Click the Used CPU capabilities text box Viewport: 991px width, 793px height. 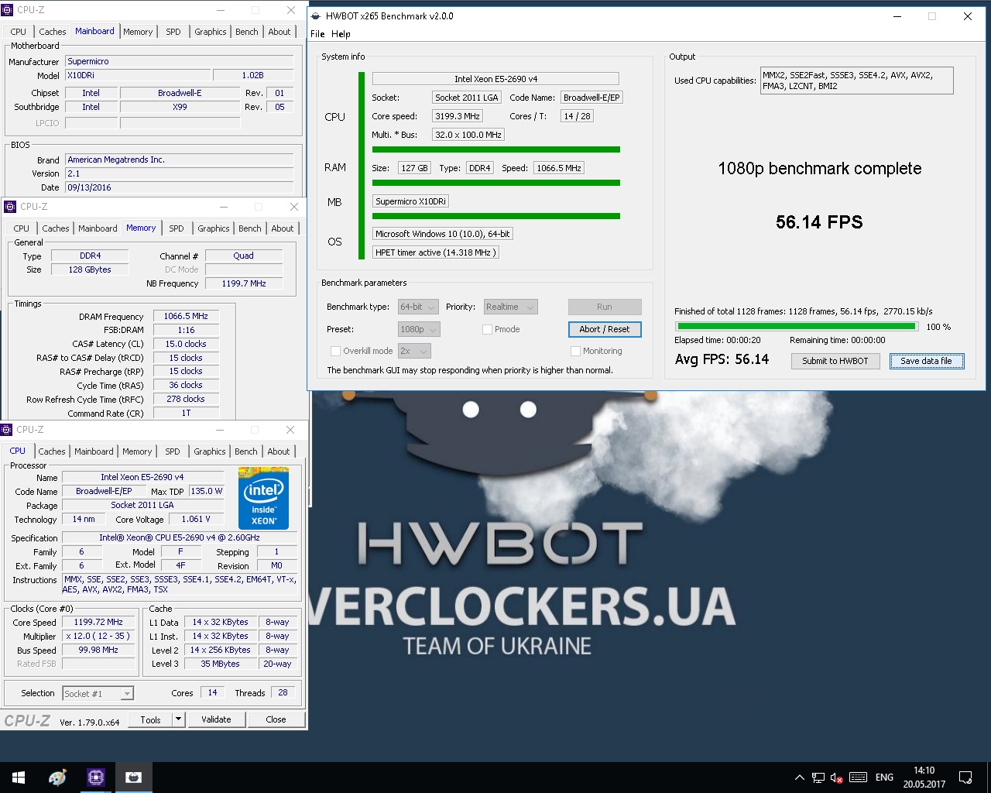pyautogui.click(x=856, y=81)
